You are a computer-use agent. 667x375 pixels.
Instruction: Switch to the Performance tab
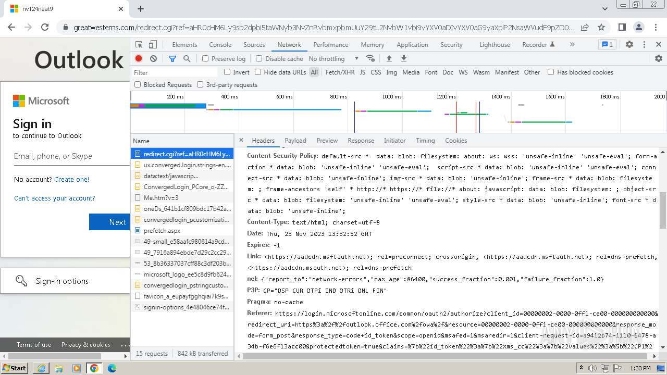pyautogui.click(x=331, y=45)
